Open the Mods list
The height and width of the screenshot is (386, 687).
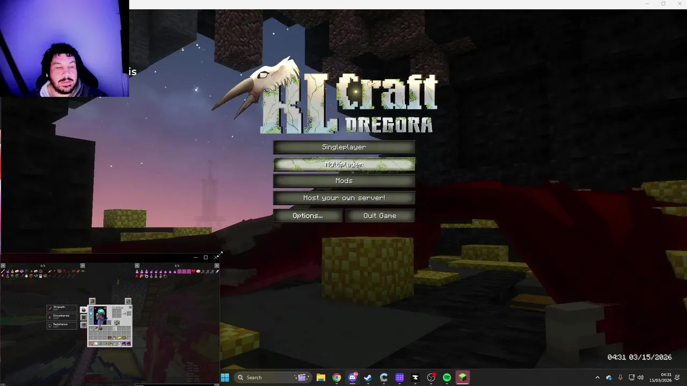coord(344,181)
